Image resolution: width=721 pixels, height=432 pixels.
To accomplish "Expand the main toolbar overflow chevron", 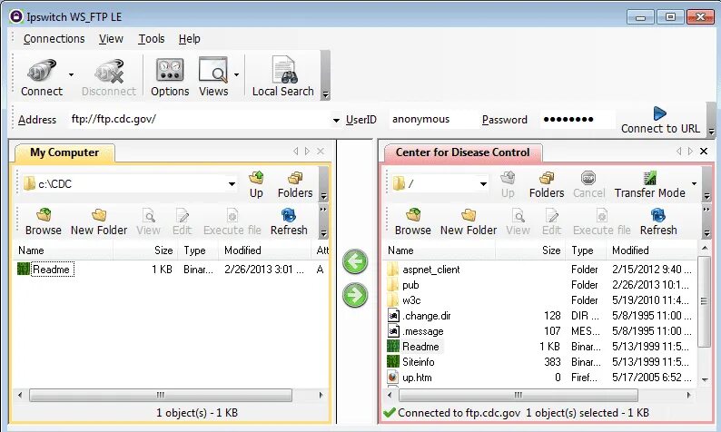I will point(326,94).
